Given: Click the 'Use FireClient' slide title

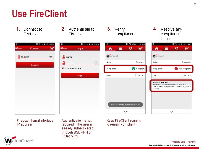Looking at the screenshot, I should tap(39, 14).
